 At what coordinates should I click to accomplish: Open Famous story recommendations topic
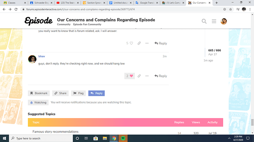(x=55, y=132)
